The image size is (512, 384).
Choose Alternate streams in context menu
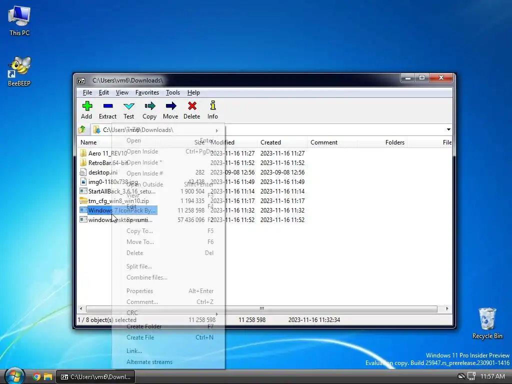pyautogui.click(x=168, y=362)
